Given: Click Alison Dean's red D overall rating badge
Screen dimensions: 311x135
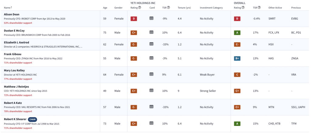Looking at the screenshot, I should coord(237,19).
